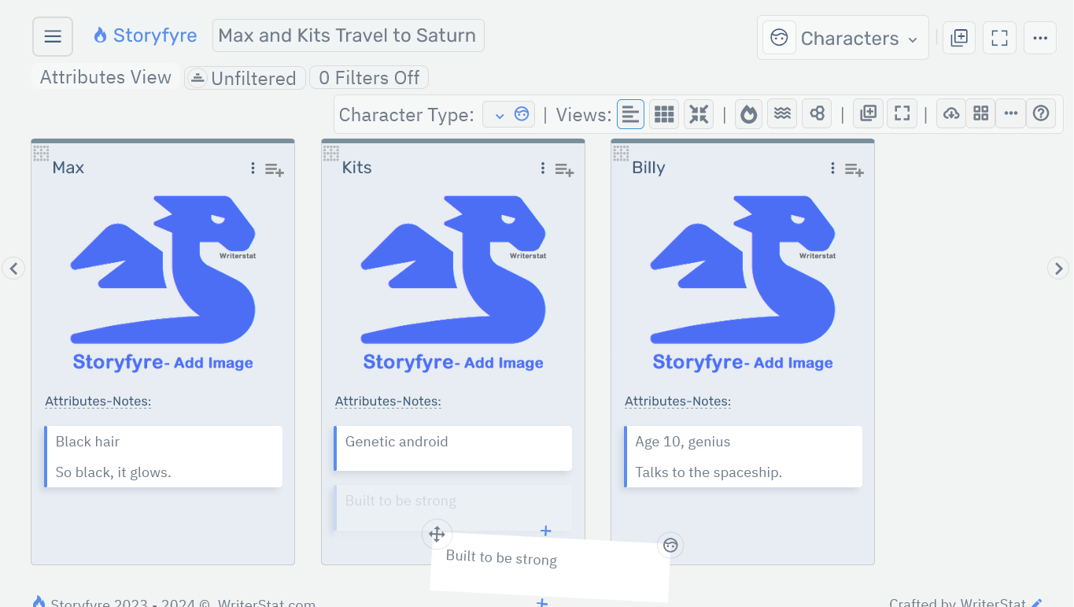Click the duplicate card icon in the views toolbar

pos(868,113)
